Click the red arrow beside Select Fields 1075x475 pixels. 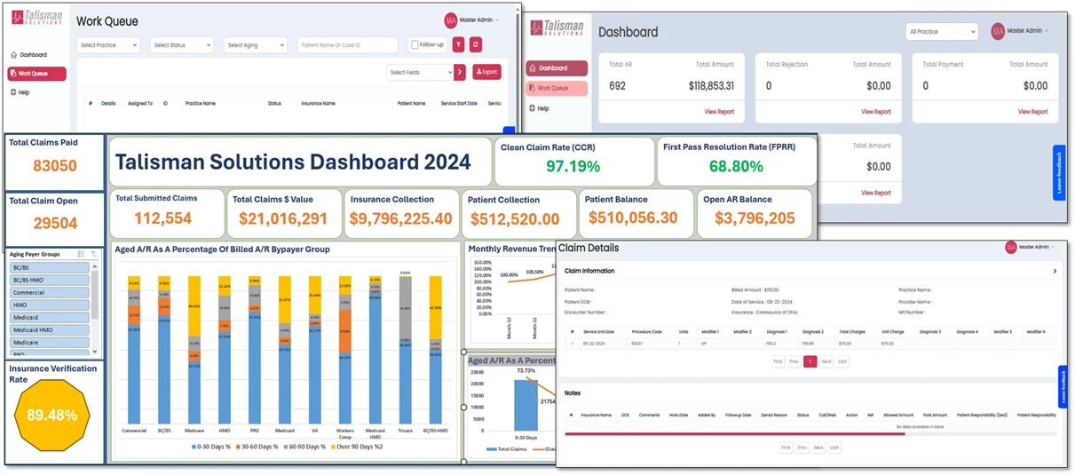click(x=460, y=72)
